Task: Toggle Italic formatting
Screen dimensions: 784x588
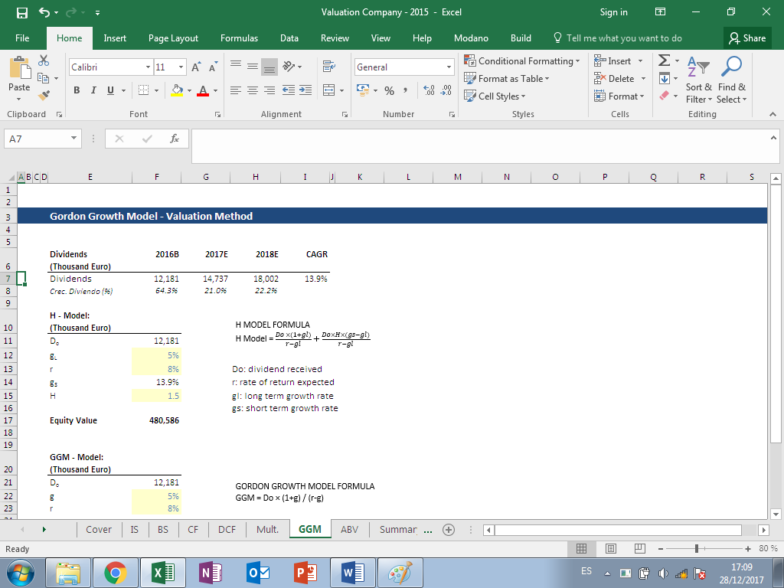Action: pyautogui.click(x=93, y=90)
